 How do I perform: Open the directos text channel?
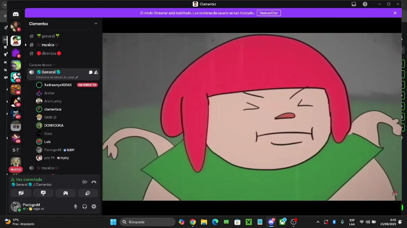[x=64, y=53]
